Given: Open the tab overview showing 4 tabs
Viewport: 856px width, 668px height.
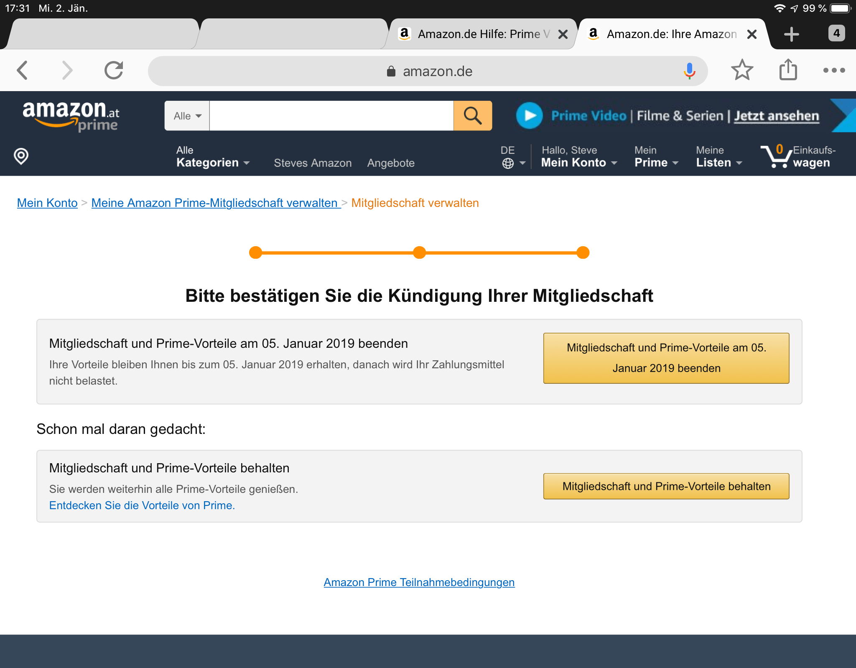Looking at the screenshot, I should tap(836, 33).
